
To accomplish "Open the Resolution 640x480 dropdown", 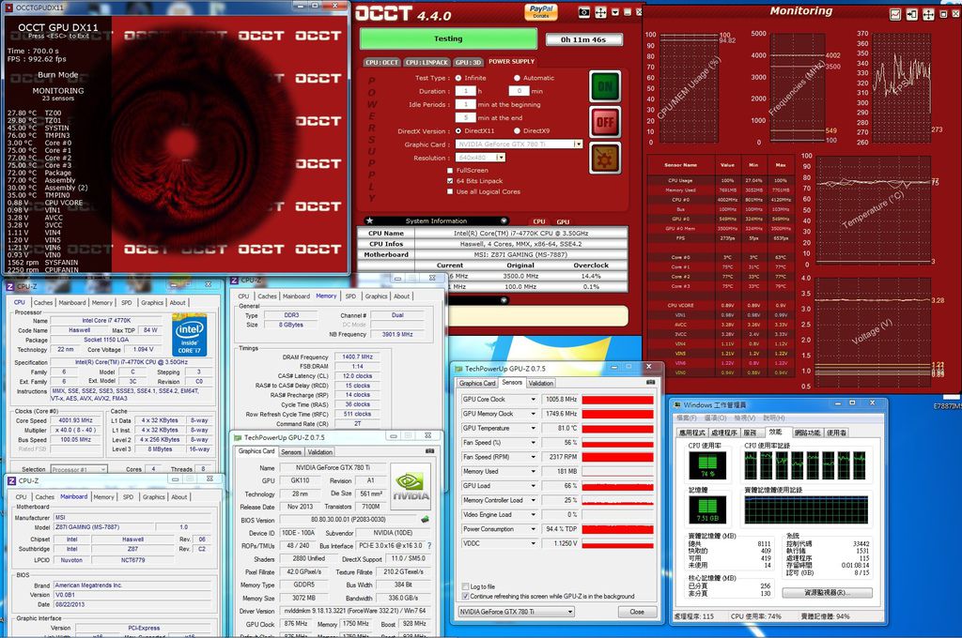I will [501, 158].
